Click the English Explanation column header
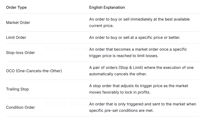This screenshot has height=119, width=202. click(107, 7)
